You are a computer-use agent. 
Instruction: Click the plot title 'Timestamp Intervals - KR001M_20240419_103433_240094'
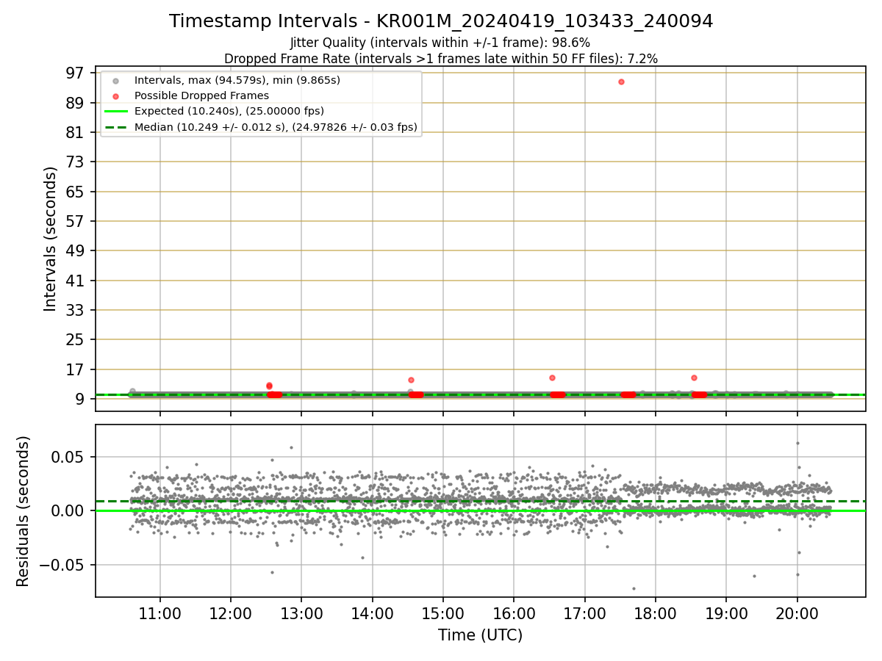(441, 21)
